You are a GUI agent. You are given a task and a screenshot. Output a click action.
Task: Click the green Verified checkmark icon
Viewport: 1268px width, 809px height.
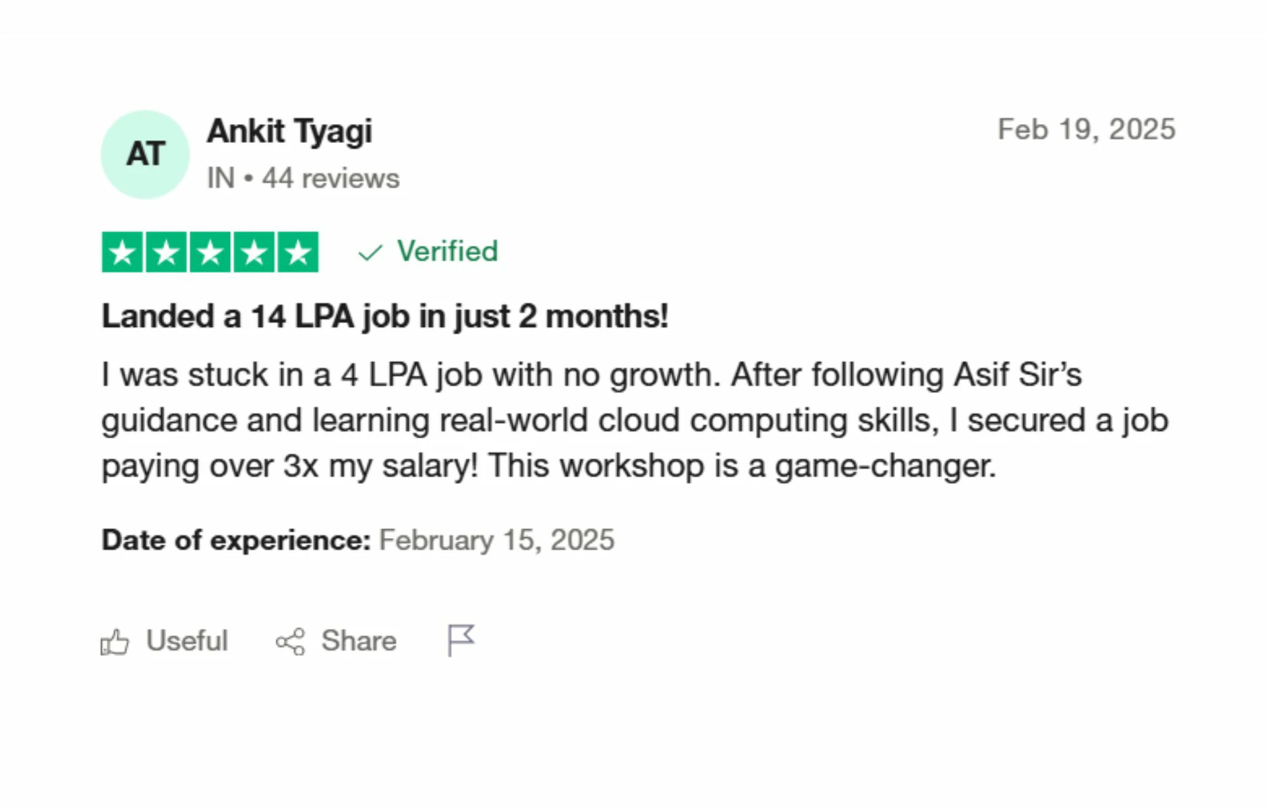pos(370,253)
